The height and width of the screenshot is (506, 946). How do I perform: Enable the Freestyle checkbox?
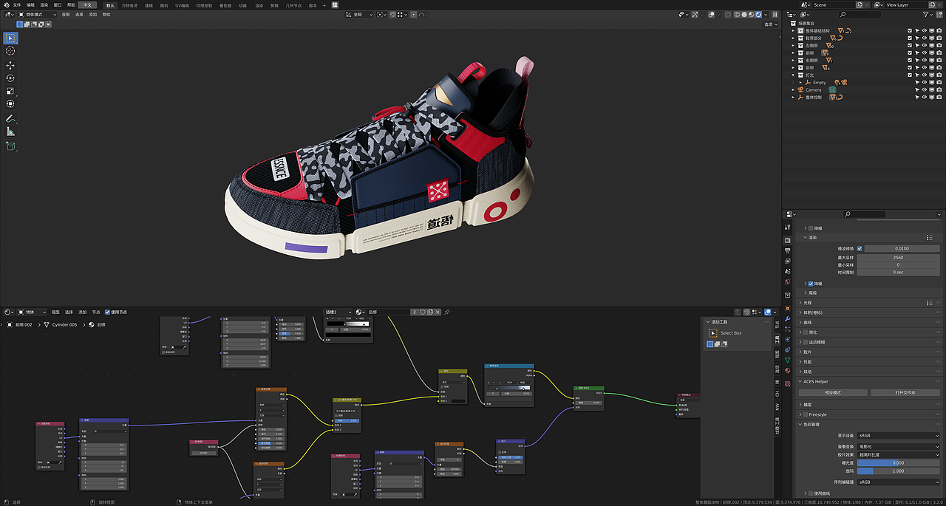coord(806,414)
